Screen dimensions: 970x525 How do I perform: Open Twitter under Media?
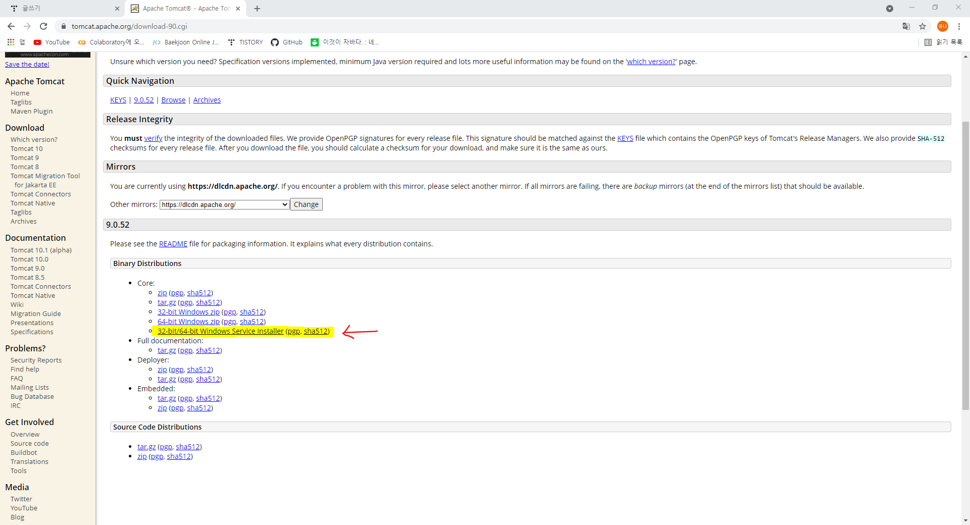pos(21,499)
